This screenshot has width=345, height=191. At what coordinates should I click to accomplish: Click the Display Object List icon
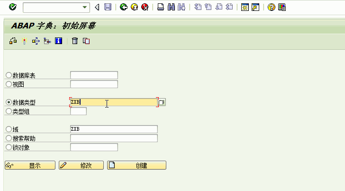point(47,41)
